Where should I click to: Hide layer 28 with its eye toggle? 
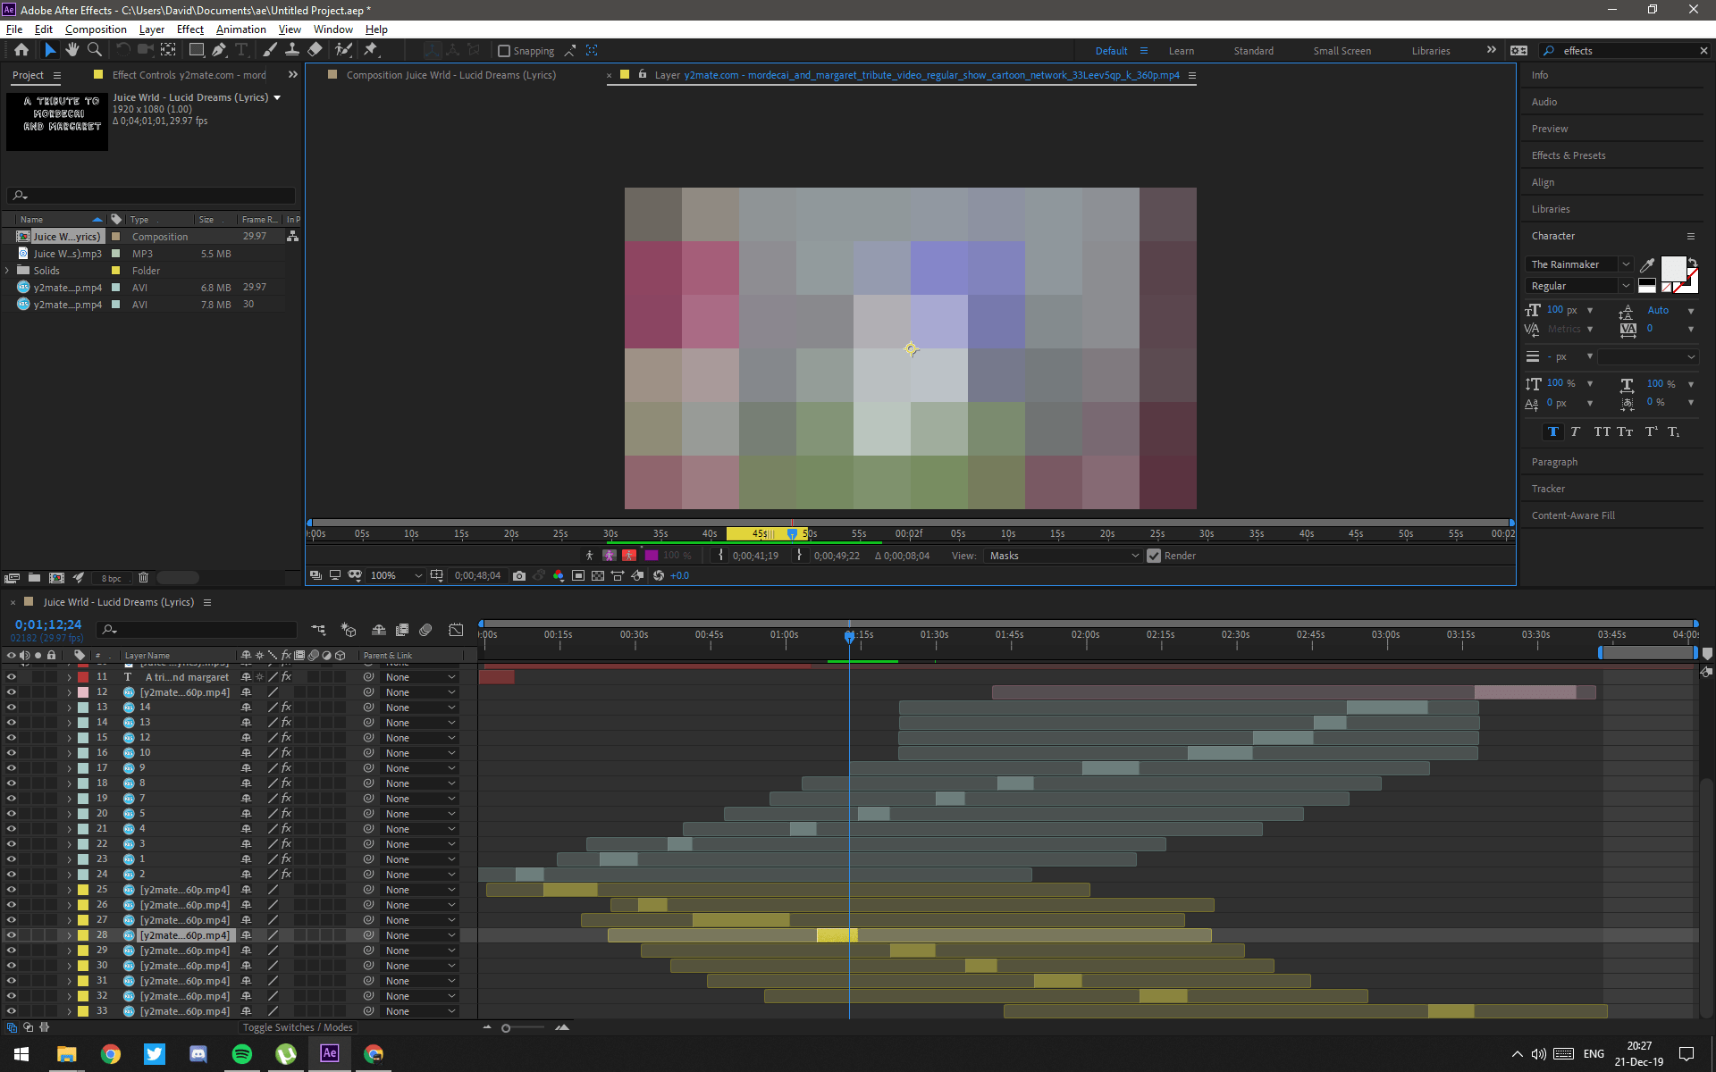click(x=12, y=935)
